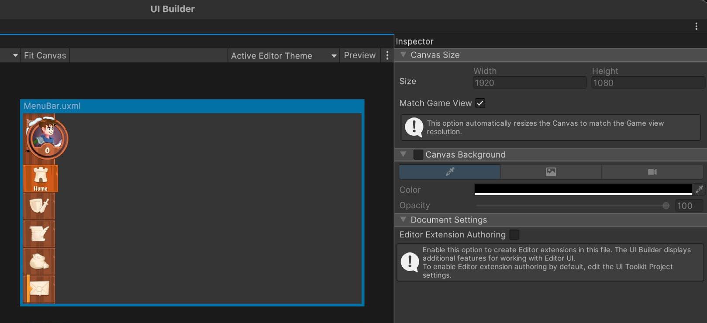Open the UI Builder window options menu
The image size is (707, 323).
[x=696, y=26]
